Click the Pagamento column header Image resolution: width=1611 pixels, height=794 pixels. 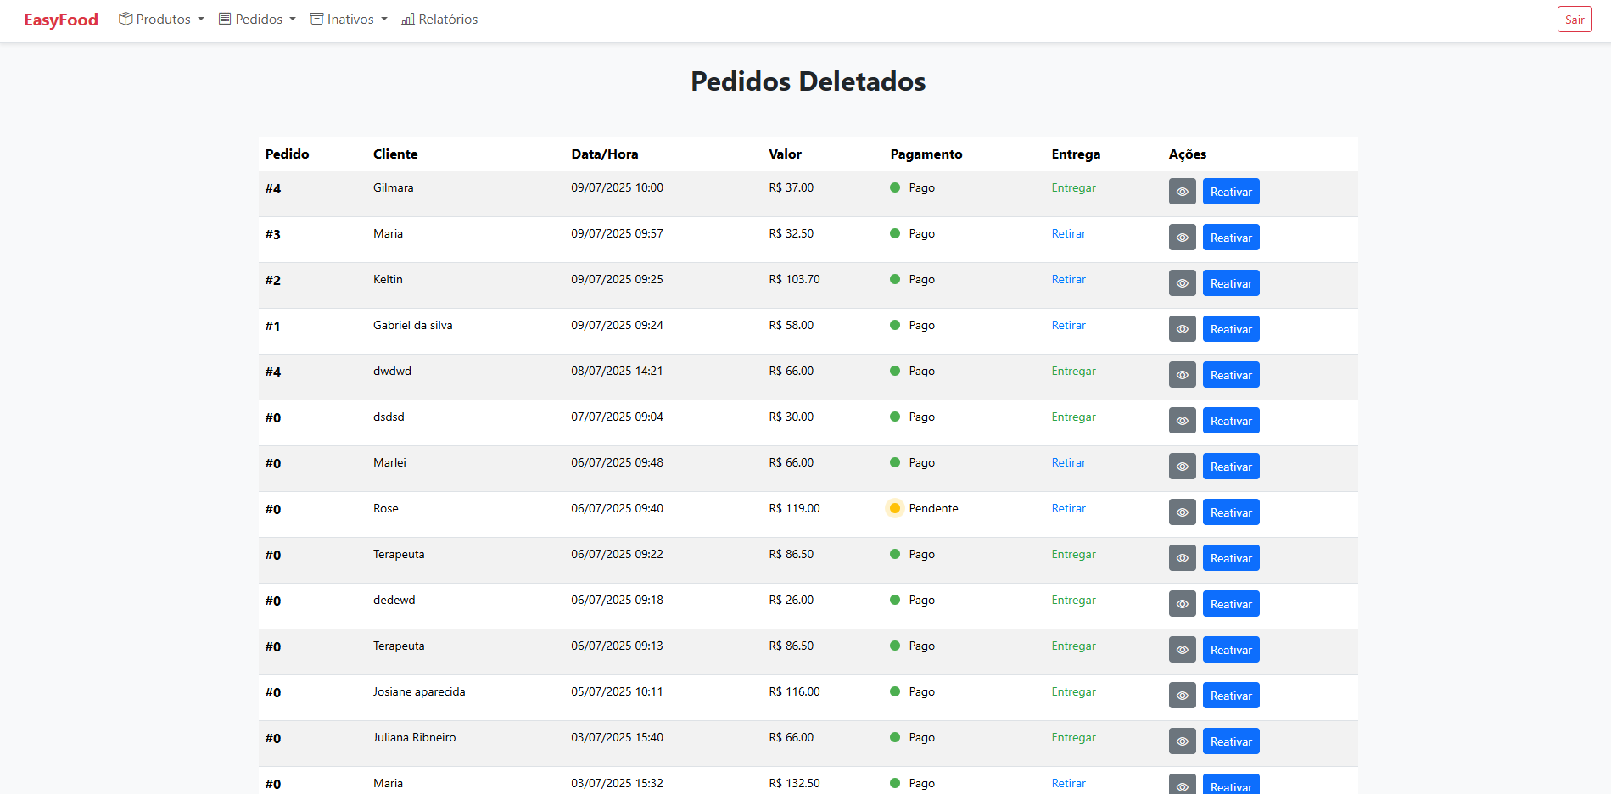pyautogui.click(x=926, y=154)
